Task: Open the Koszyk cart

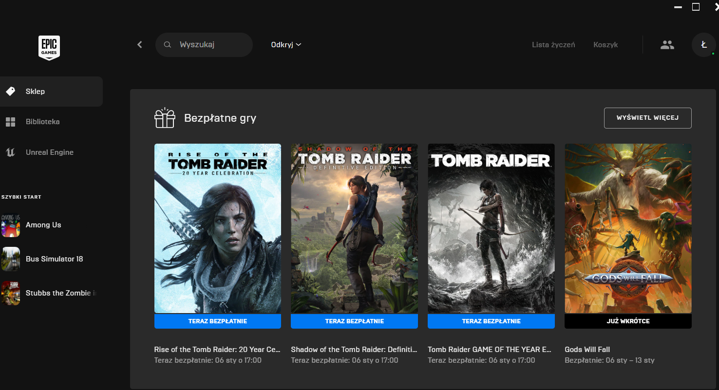Action: click(605, 45)
